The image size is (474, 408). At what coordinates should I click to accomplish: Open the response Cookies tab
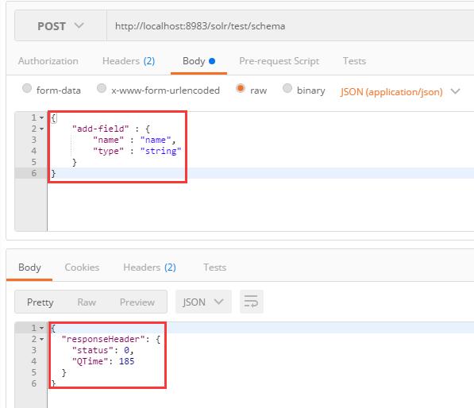(82, 268)
